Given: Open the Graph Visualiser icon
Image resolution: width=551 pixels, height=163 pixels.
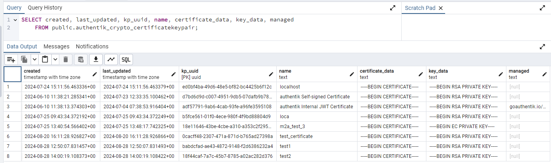Looking at the screenshot, I should click(x=111, y=59).
